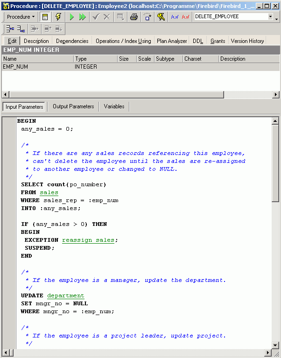Select the Input Parameters tab button
The height and width of the screenshot is (358, 281).
(x=24, y=106)
